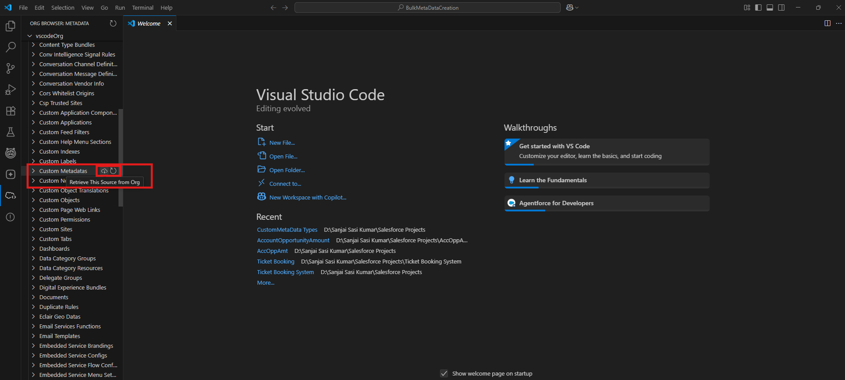Select the Welcome tab
This screenshot has height=380, width=845.
click(x=149, y=23)
